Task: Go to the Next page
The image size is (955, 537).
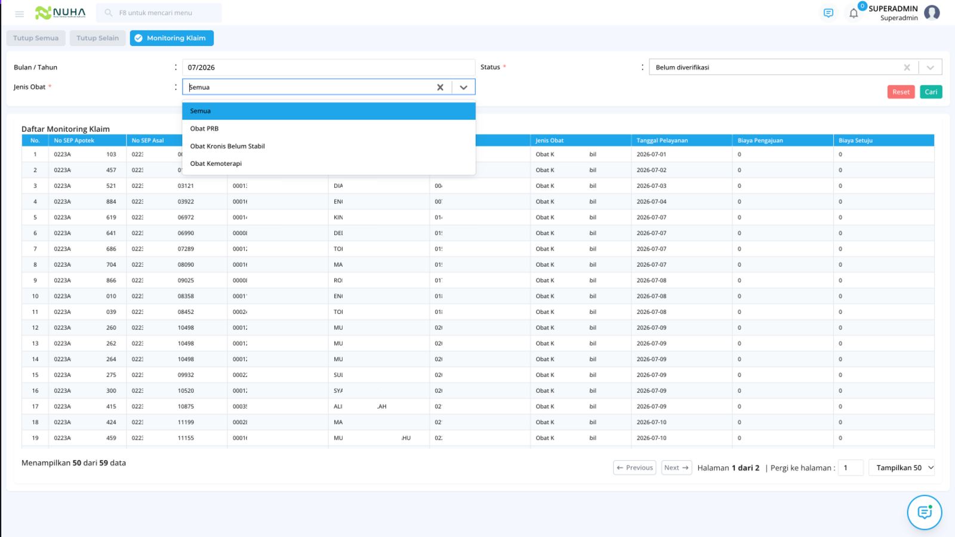Action: click(676, 468)
